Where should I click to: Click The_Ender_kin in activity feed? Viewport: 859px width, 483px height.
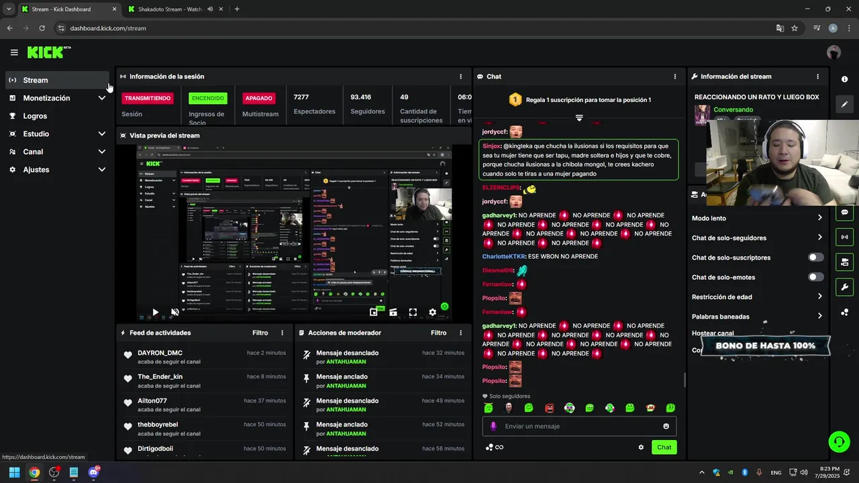[x=160, y=377]
